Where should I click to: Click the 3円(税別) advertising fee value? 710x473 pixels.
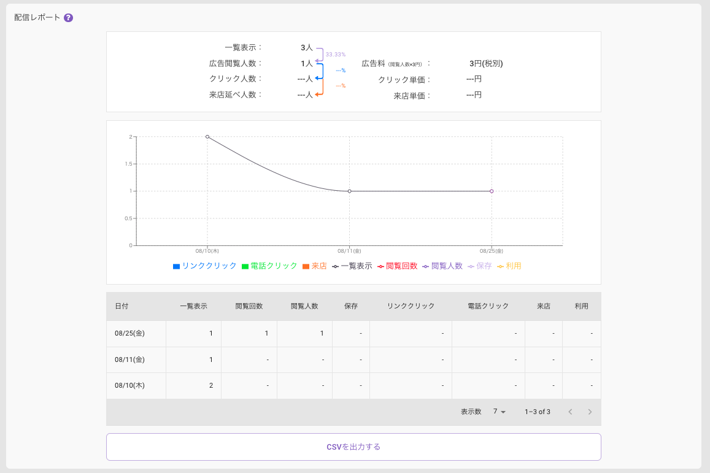click(486, 64)
